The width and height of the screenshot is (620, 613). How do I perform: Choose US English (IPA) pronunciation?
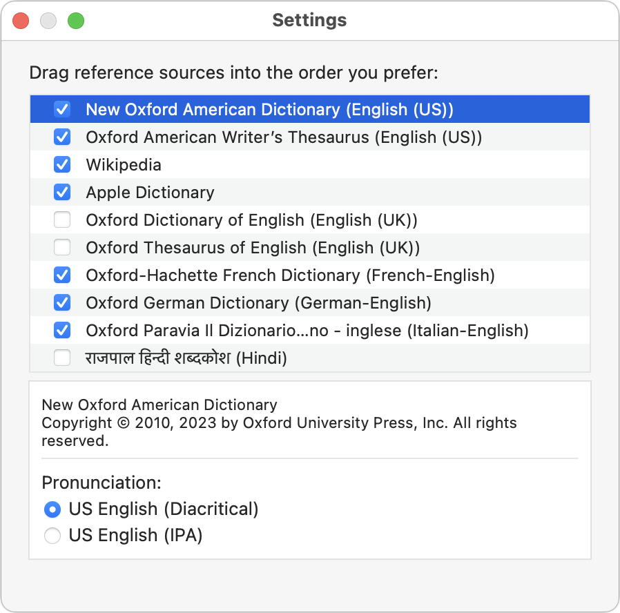click(x=52, y=536)
